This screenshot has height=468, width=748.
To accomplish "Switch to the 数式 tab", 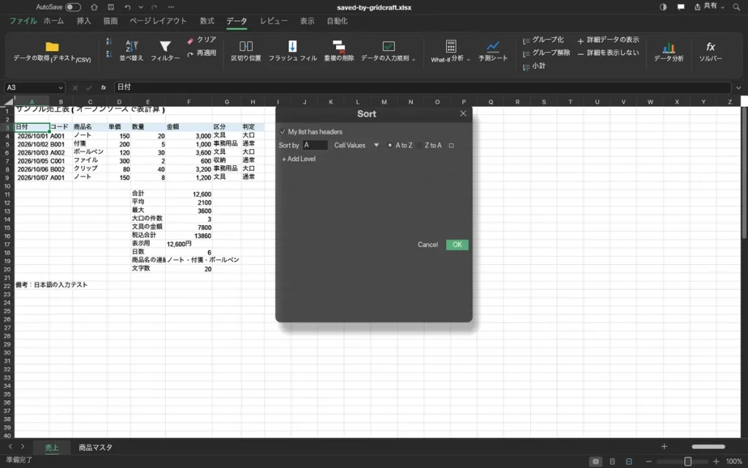I will pos(207,21).
